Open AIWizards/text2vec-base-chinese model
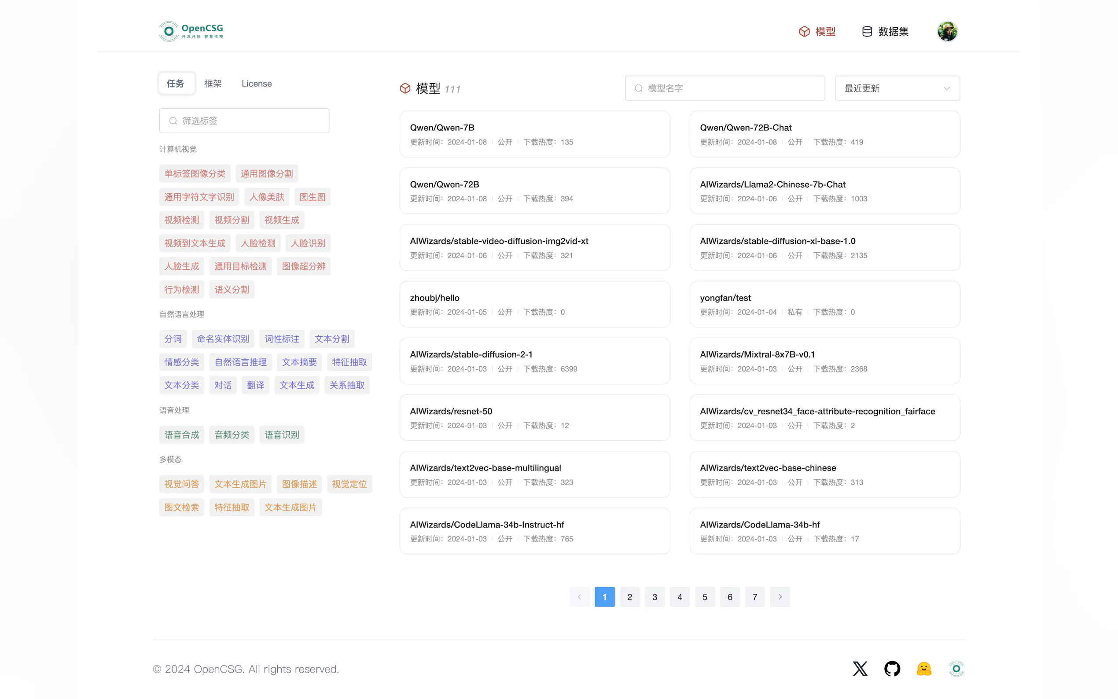This screenshot has width=1118, height=699. click(824, 475)
